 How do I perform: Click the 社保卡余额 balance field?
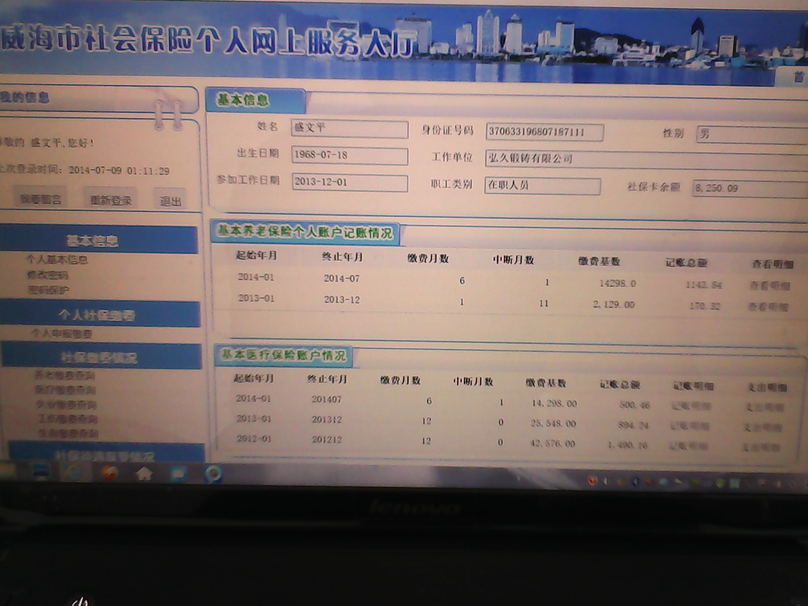[x=750, y=188]
